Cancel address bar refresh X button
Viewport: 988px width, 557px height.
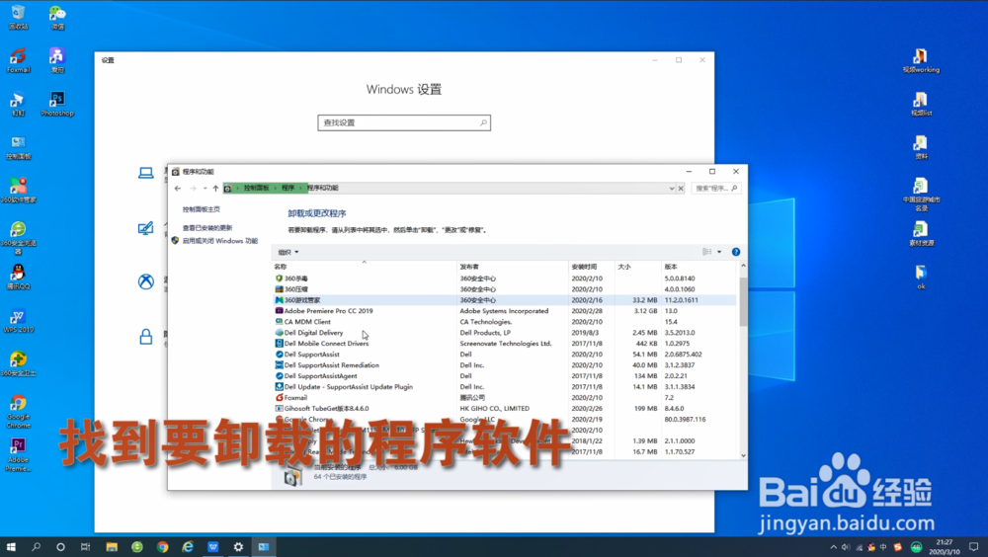(681, 189)
